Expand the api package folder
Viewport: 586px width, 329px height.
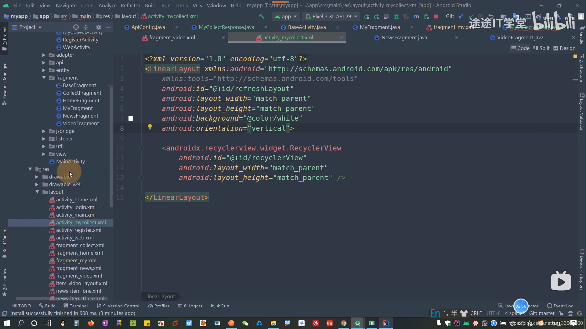click(x=44, y=62)
